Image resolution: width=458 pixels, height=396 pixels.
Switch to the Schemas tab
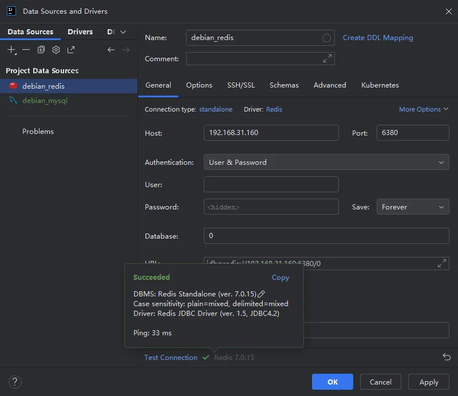point(284,85)
